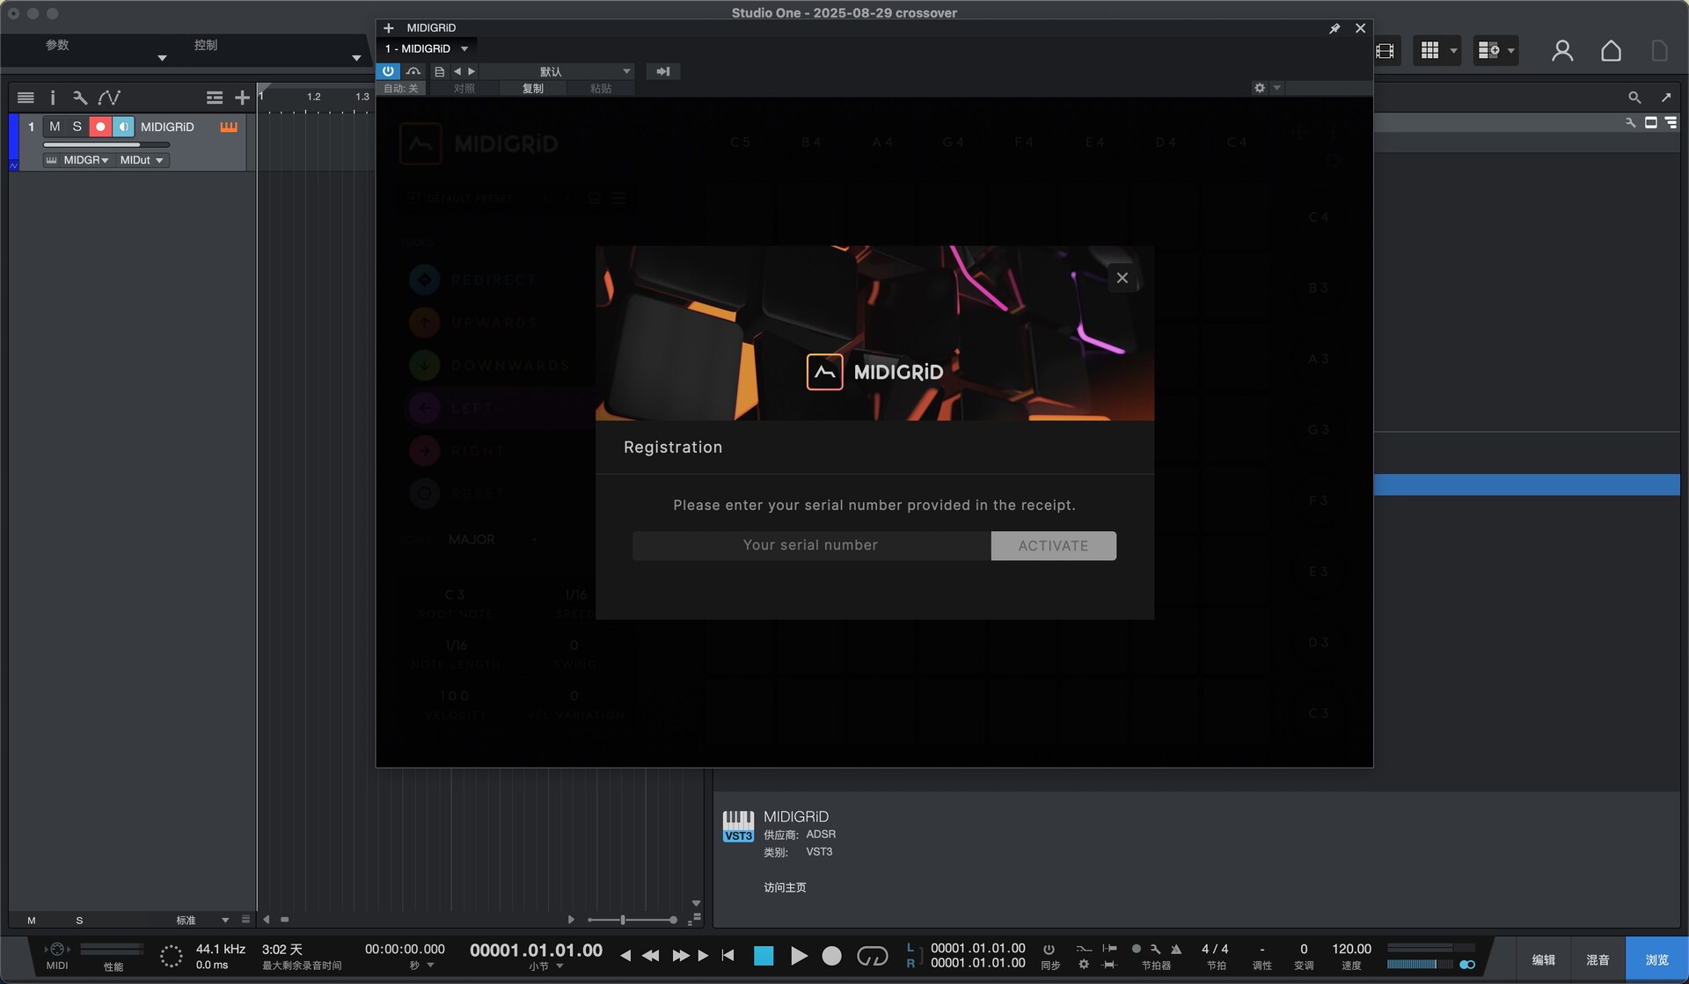This screenshot has height=984, width=1689.
Task: Open the 访问主页 visit homepage link
Action: tap(785, 888)
